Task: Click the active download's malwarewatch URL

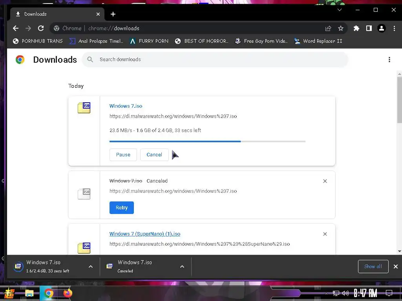Action: click(x=173, y=116)
